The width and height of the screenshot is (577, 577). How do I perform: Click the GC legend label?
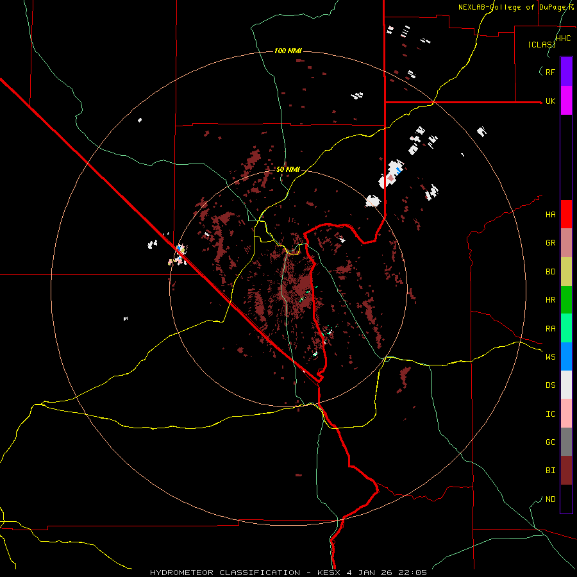[550, 442]
